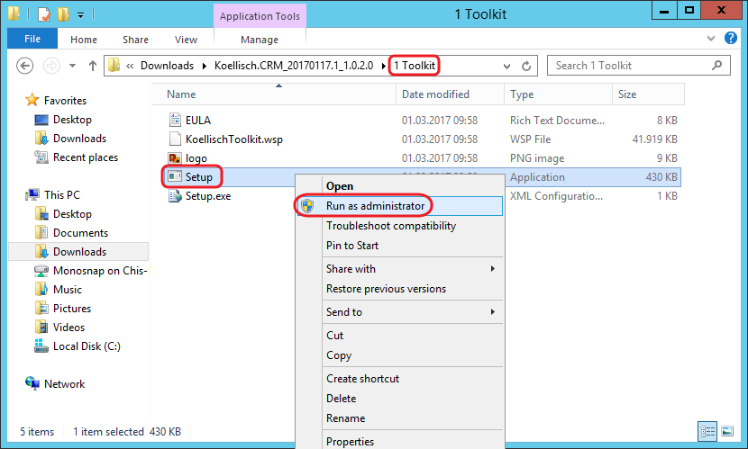Switch to the Share ribbon tab
748x449 pixels.
pyautogui.click(x=135, y=40)
